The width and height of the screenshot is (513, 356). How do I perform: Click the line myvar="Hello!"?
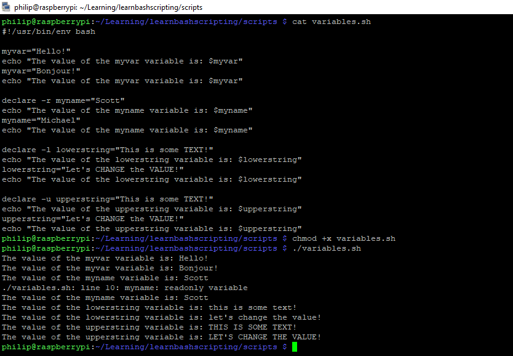coord(36,51)
